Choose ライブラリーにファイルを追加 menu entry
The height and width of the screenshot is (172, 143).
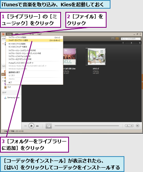(x=34, y=37)
